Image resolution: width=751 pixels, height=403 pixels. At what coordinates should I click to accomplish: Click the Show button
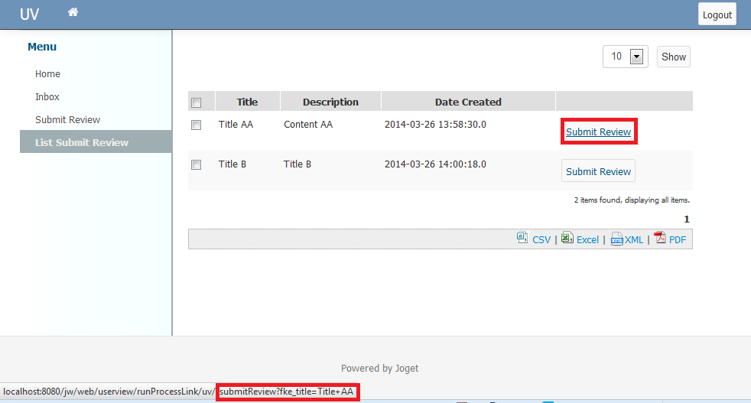tap(674, 57)
